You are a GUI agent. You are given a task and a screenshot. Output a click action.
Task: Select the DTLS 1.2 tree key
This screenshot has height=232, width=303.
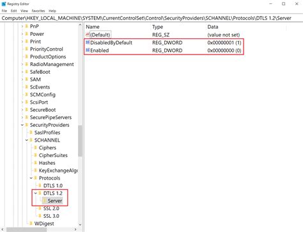pyautogui.click(x=53, y=193)
